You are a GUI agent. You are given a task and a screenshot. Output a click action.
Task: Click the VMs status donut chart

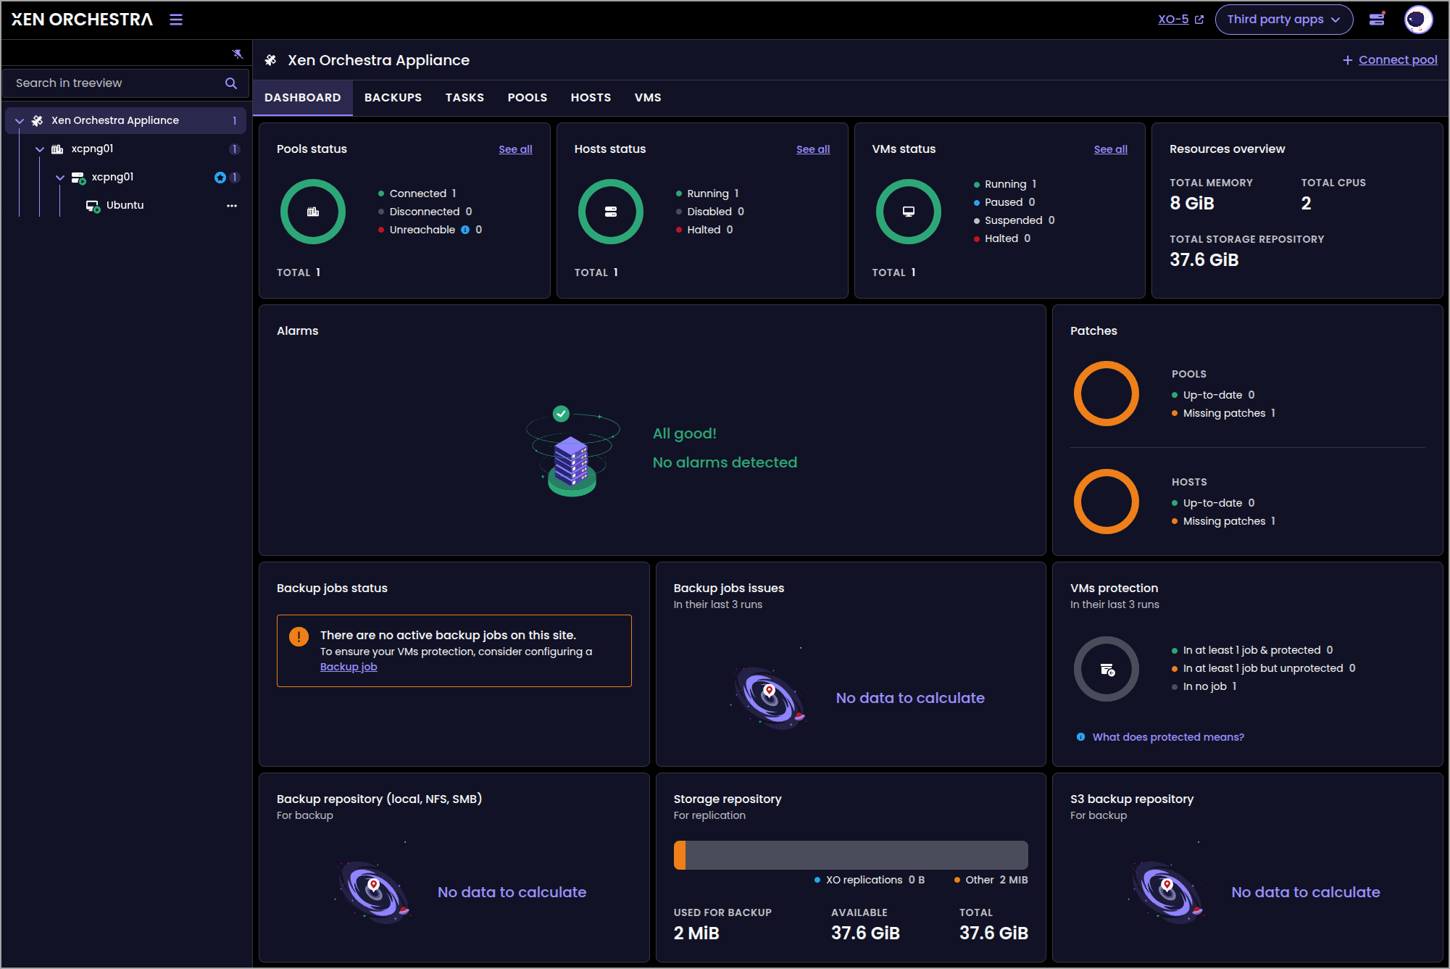pos(909,212)
